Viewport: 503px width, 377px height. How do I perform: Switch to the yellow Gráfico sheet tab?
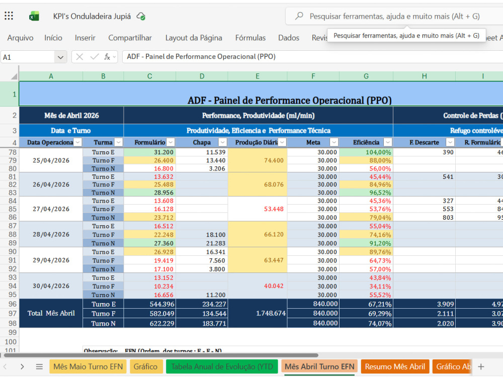[146, 366]
